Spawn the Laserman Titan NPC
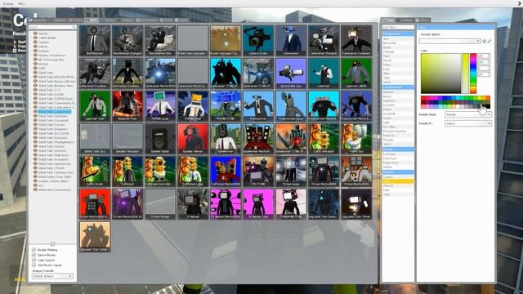This screenshot has height=294, width=523. tap(95, 105)
